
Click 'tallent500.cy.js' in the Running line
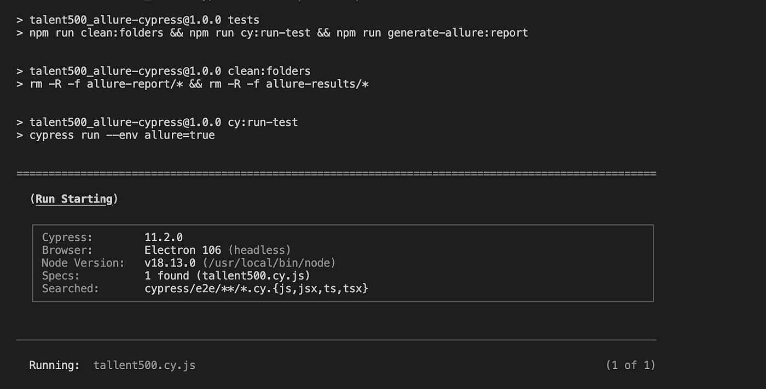pyautogui.click(x=144, y=365)
